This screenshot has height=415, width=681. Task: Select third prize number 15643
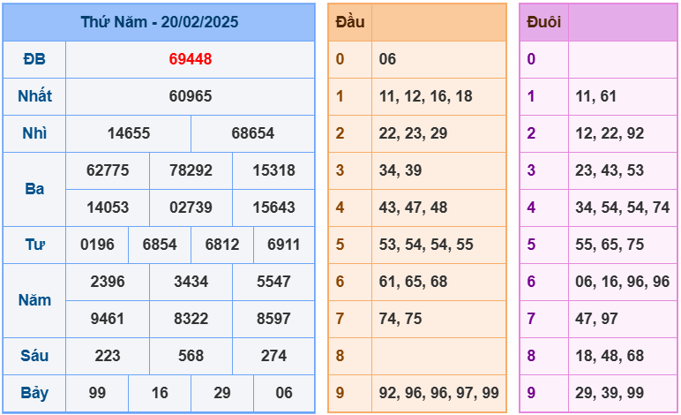click(x=273, y=207)
